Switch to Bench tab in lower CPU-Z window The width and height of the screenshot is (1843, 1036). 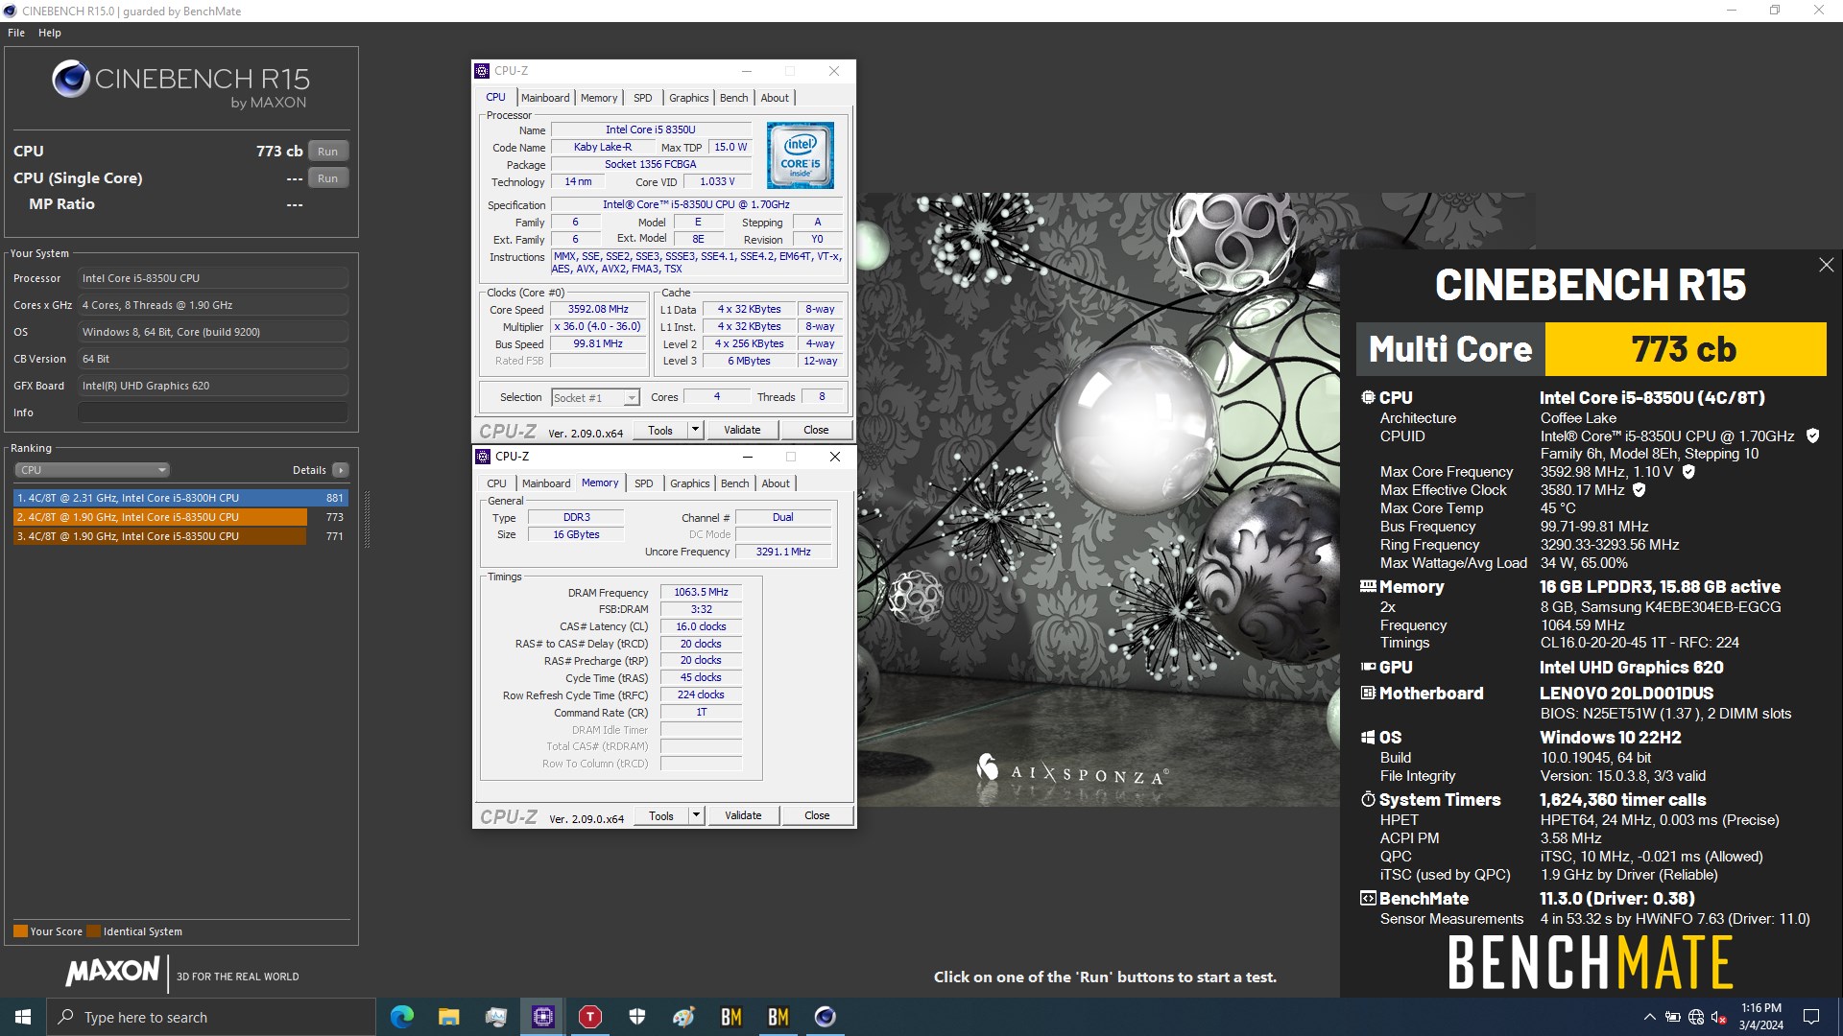click(735, 483)
